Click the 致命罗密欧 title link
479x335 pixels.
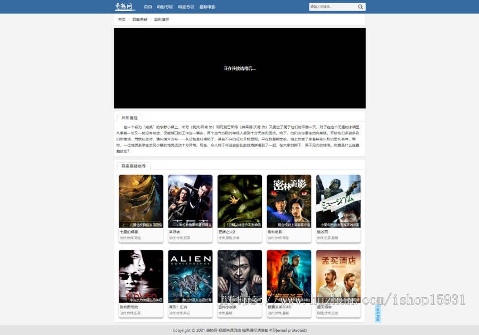coord(129,307)
